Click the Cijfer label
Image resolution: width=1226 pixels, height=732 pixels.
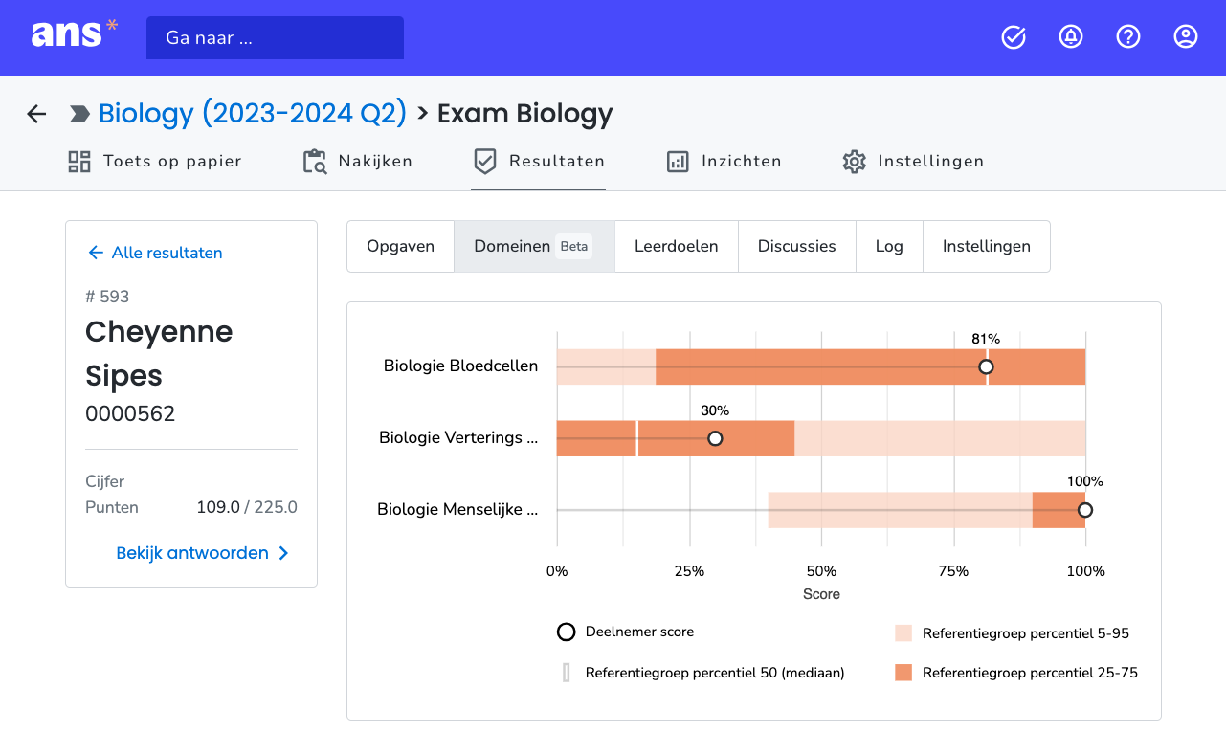(x=104, y=481)
